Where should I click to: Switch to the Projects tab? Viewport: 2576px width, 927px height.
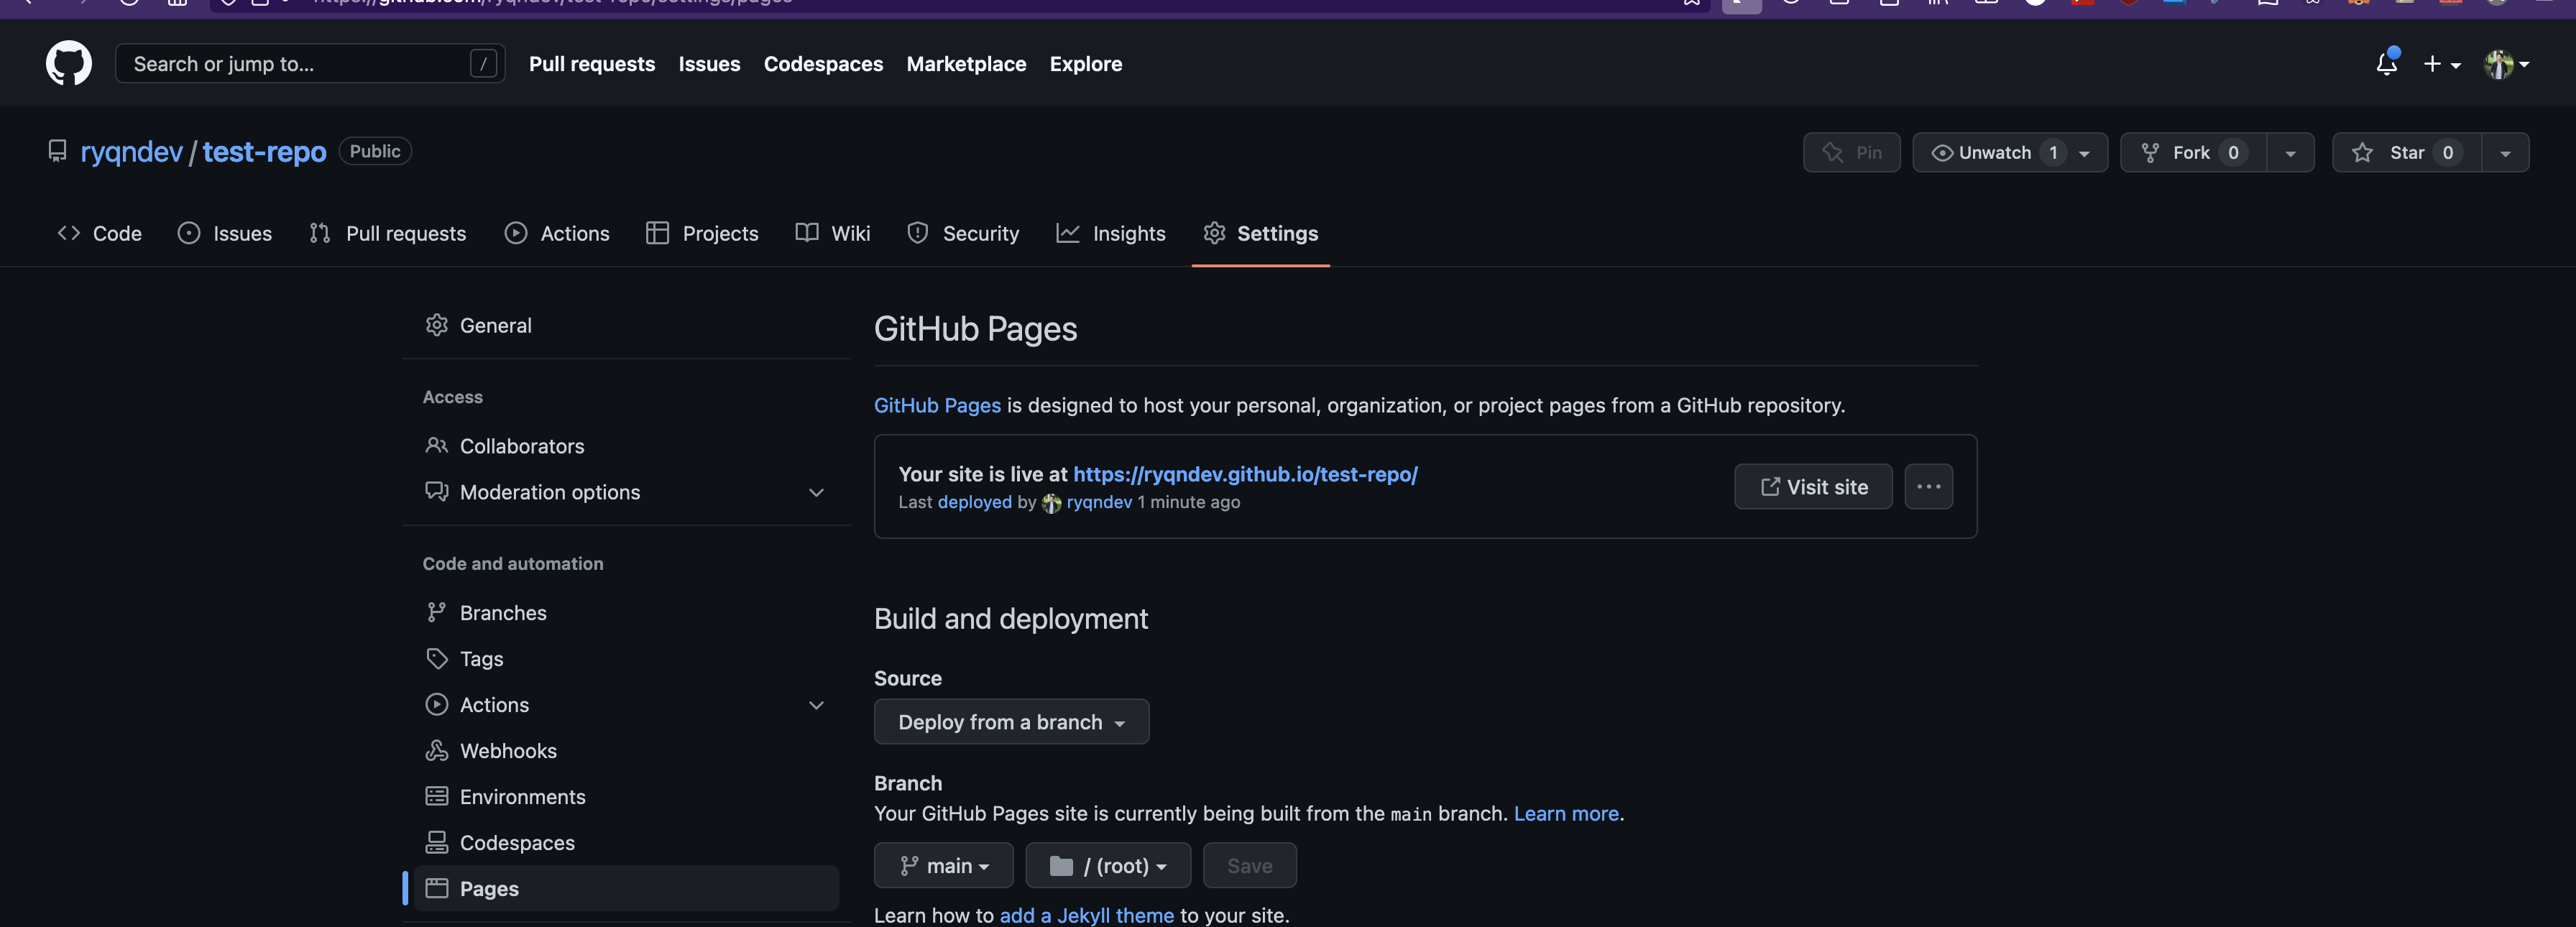(x=702, y=233)
